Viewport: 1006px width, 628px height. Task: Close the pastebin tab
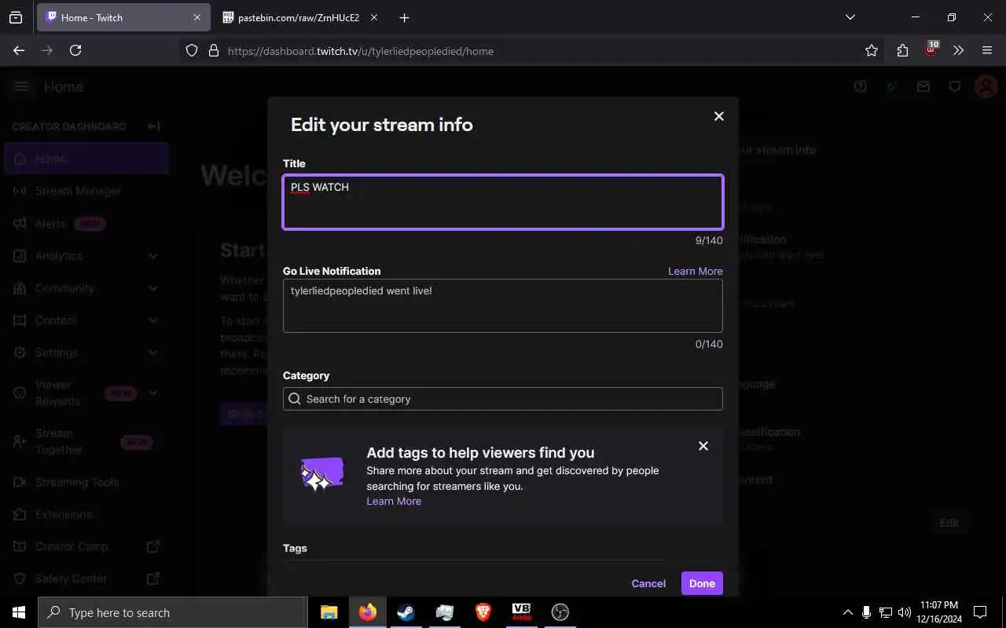pyautogui.click(x=374, y=17)
